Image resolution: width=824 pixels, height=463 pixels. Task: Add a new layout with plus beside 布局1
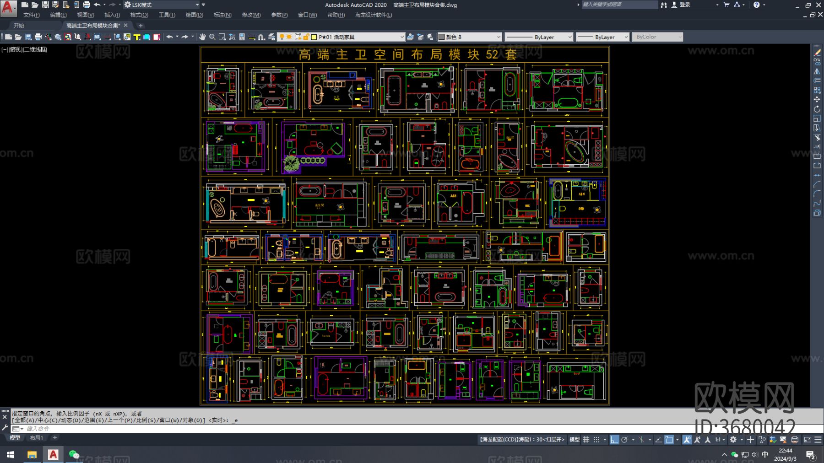click(55, 438)
